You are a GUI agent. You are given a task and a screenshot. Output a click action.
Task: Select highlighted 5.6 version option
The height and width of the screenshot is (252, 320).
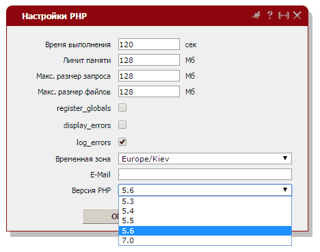tap(205, 231)
